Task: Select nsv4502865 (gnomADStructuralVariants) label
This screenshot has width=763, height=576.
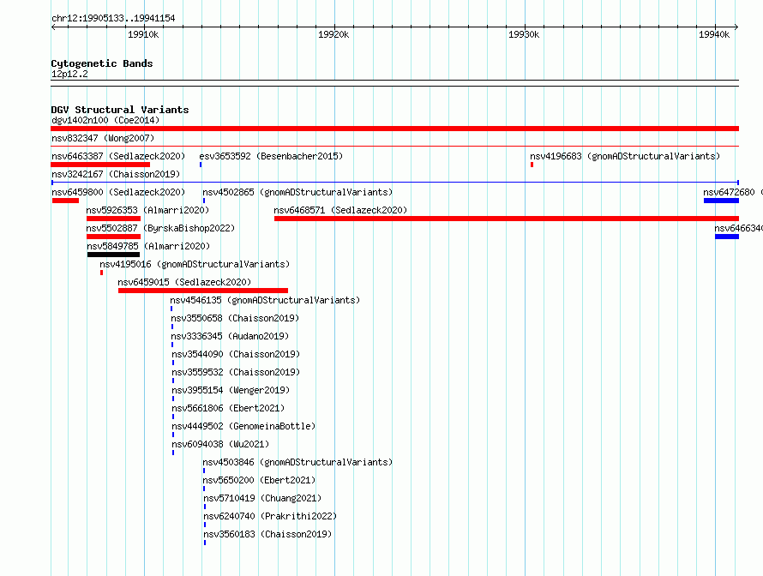Action: click(x=297, y=192)
